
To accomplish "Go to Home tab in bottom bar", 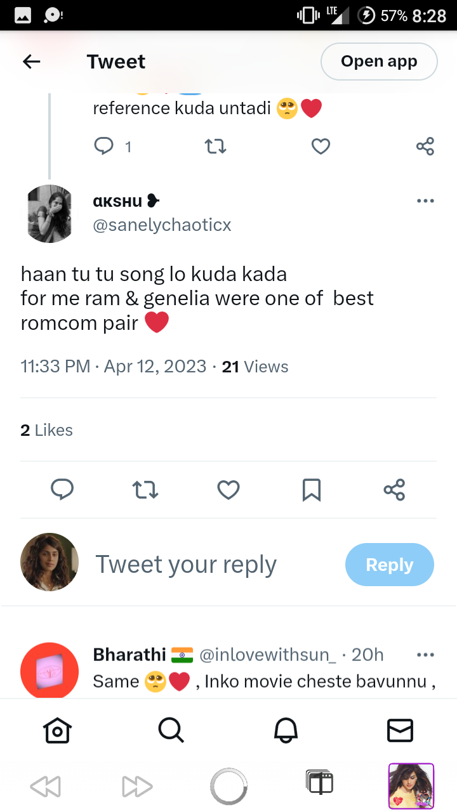I will click(57, 730).
